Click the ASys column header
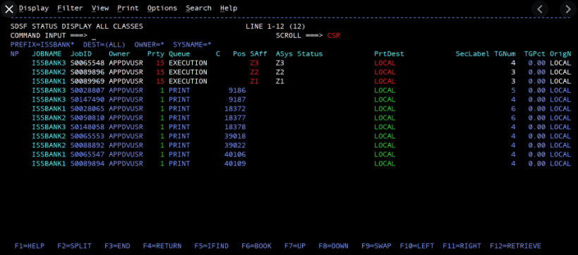 point(284,54)
